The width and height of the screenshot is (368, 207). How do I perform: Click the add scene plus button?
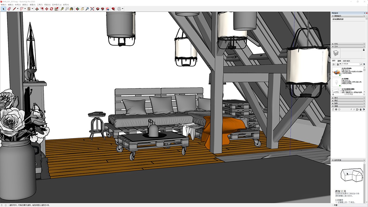click(336, 110)
